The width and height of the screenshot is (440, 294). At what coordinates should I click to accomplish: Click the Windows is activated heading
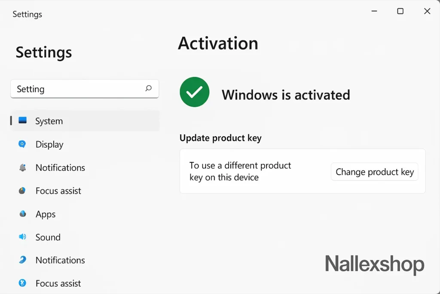pos(285,95)
